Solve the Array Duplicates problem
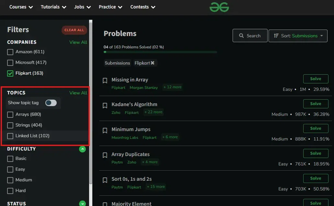This screenshot has width=334, height=206. pos(316,153)
